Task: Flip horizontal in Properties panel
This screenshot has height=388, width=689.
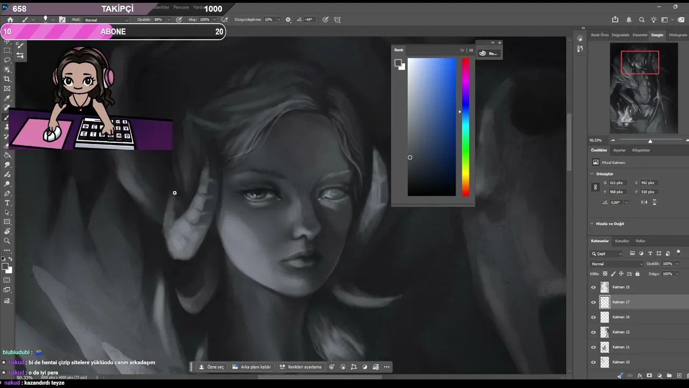Action: tap(644, 202)
